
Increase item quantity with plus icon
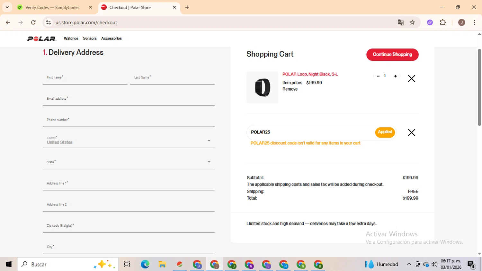coord(396,76)
